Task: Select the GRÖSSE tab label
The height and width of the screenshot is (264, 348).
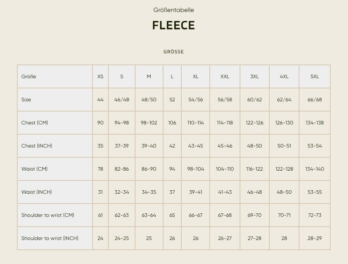Action: (x=174, y=52)
